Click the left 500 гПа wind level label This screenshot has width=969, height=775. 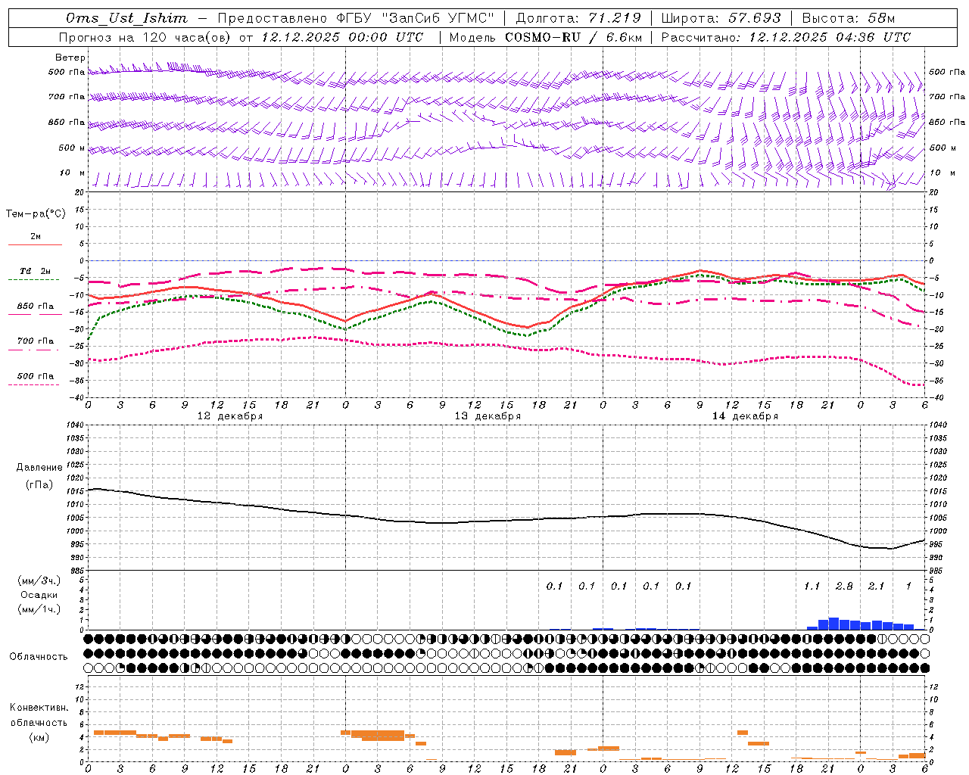(67, 73)
